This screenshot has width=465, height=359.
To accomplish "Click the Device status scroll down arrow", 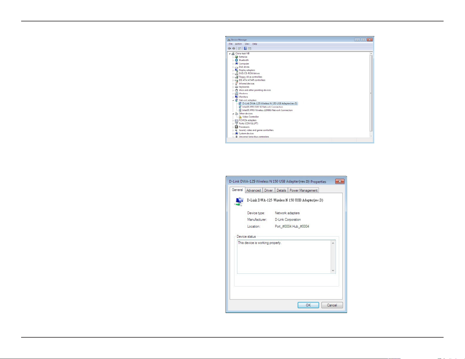I will click(x=333, y=271).
